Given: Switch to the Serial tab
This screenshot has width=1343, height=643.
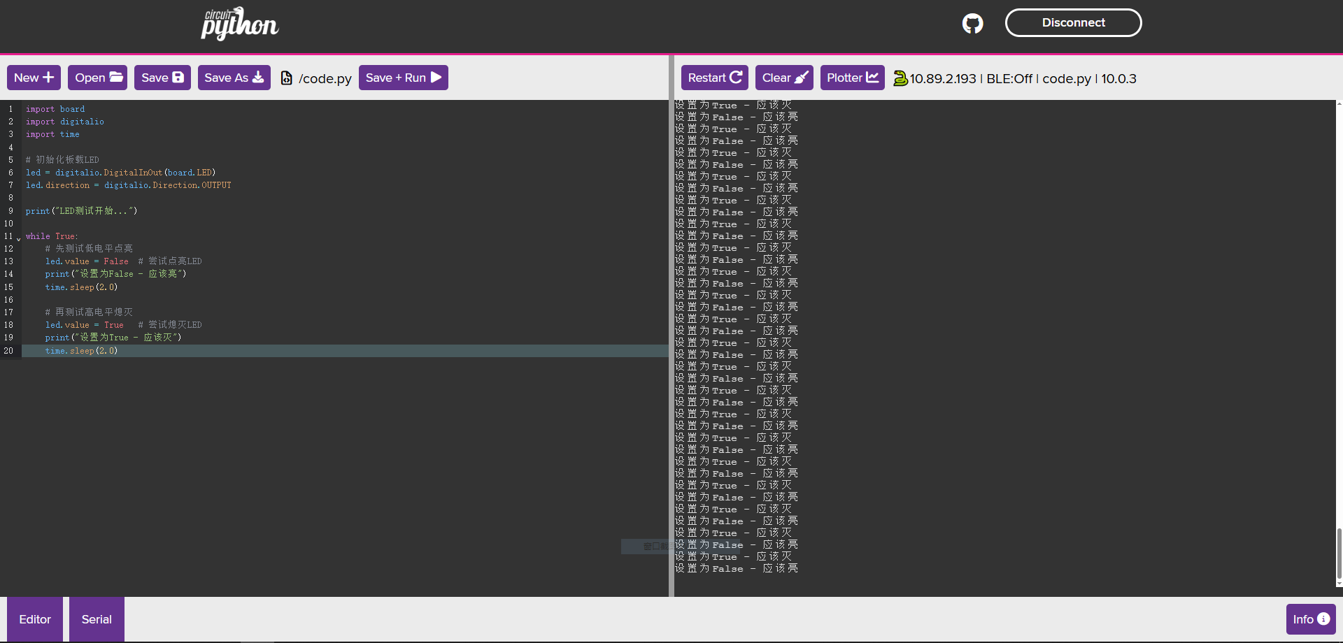Looking at the screenshot, I should [97, 619].
